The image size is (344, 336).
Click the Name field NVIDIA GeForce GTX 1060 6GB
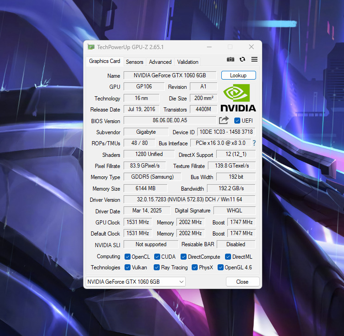(170, 75)
